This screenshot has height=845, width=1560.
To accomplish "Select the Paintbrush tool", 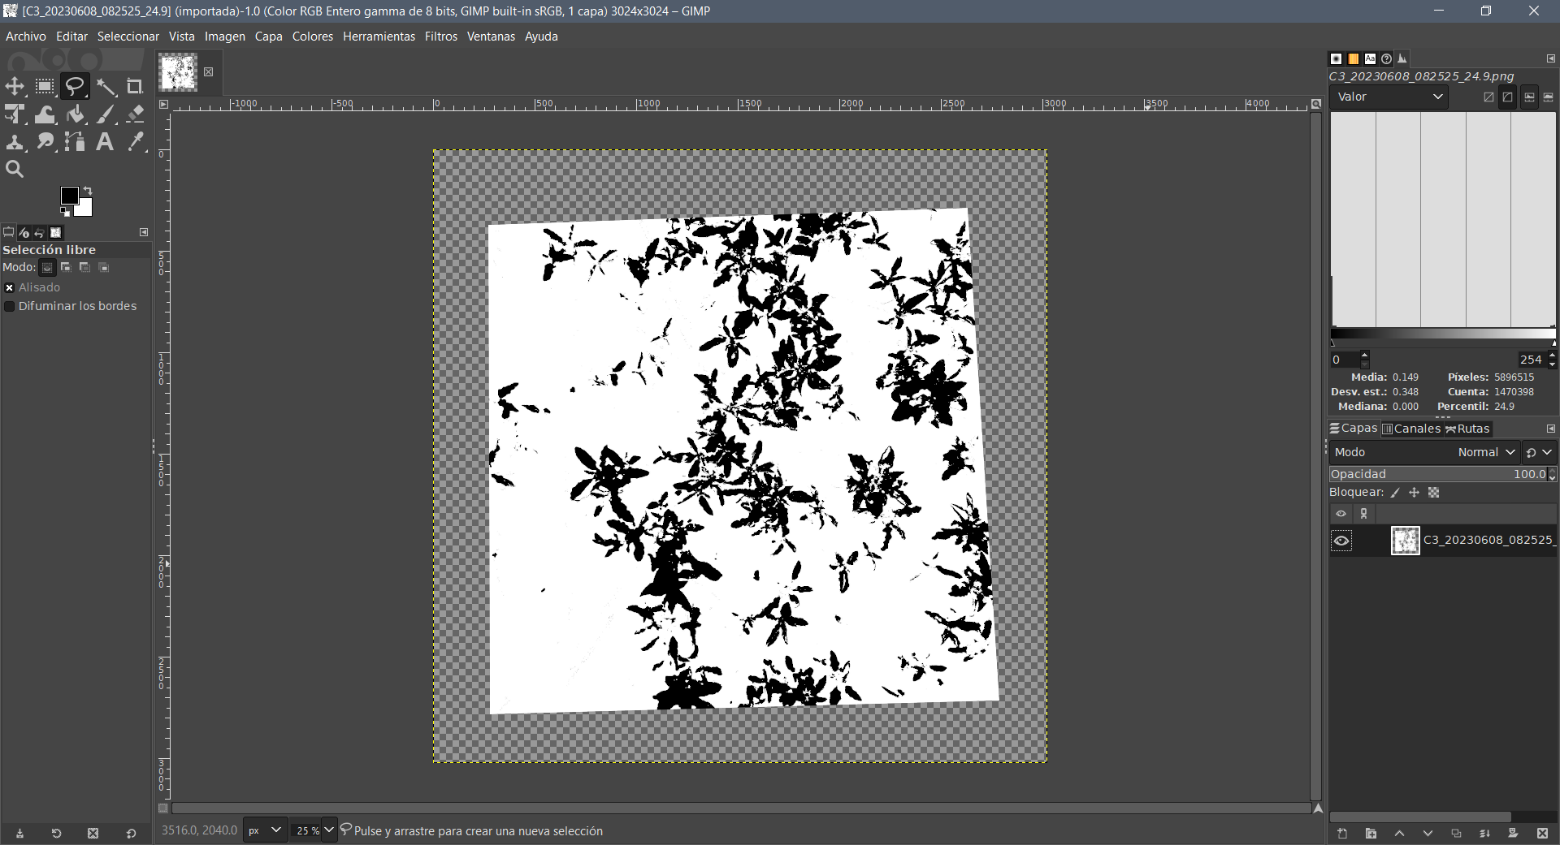I will pos(106,114).
